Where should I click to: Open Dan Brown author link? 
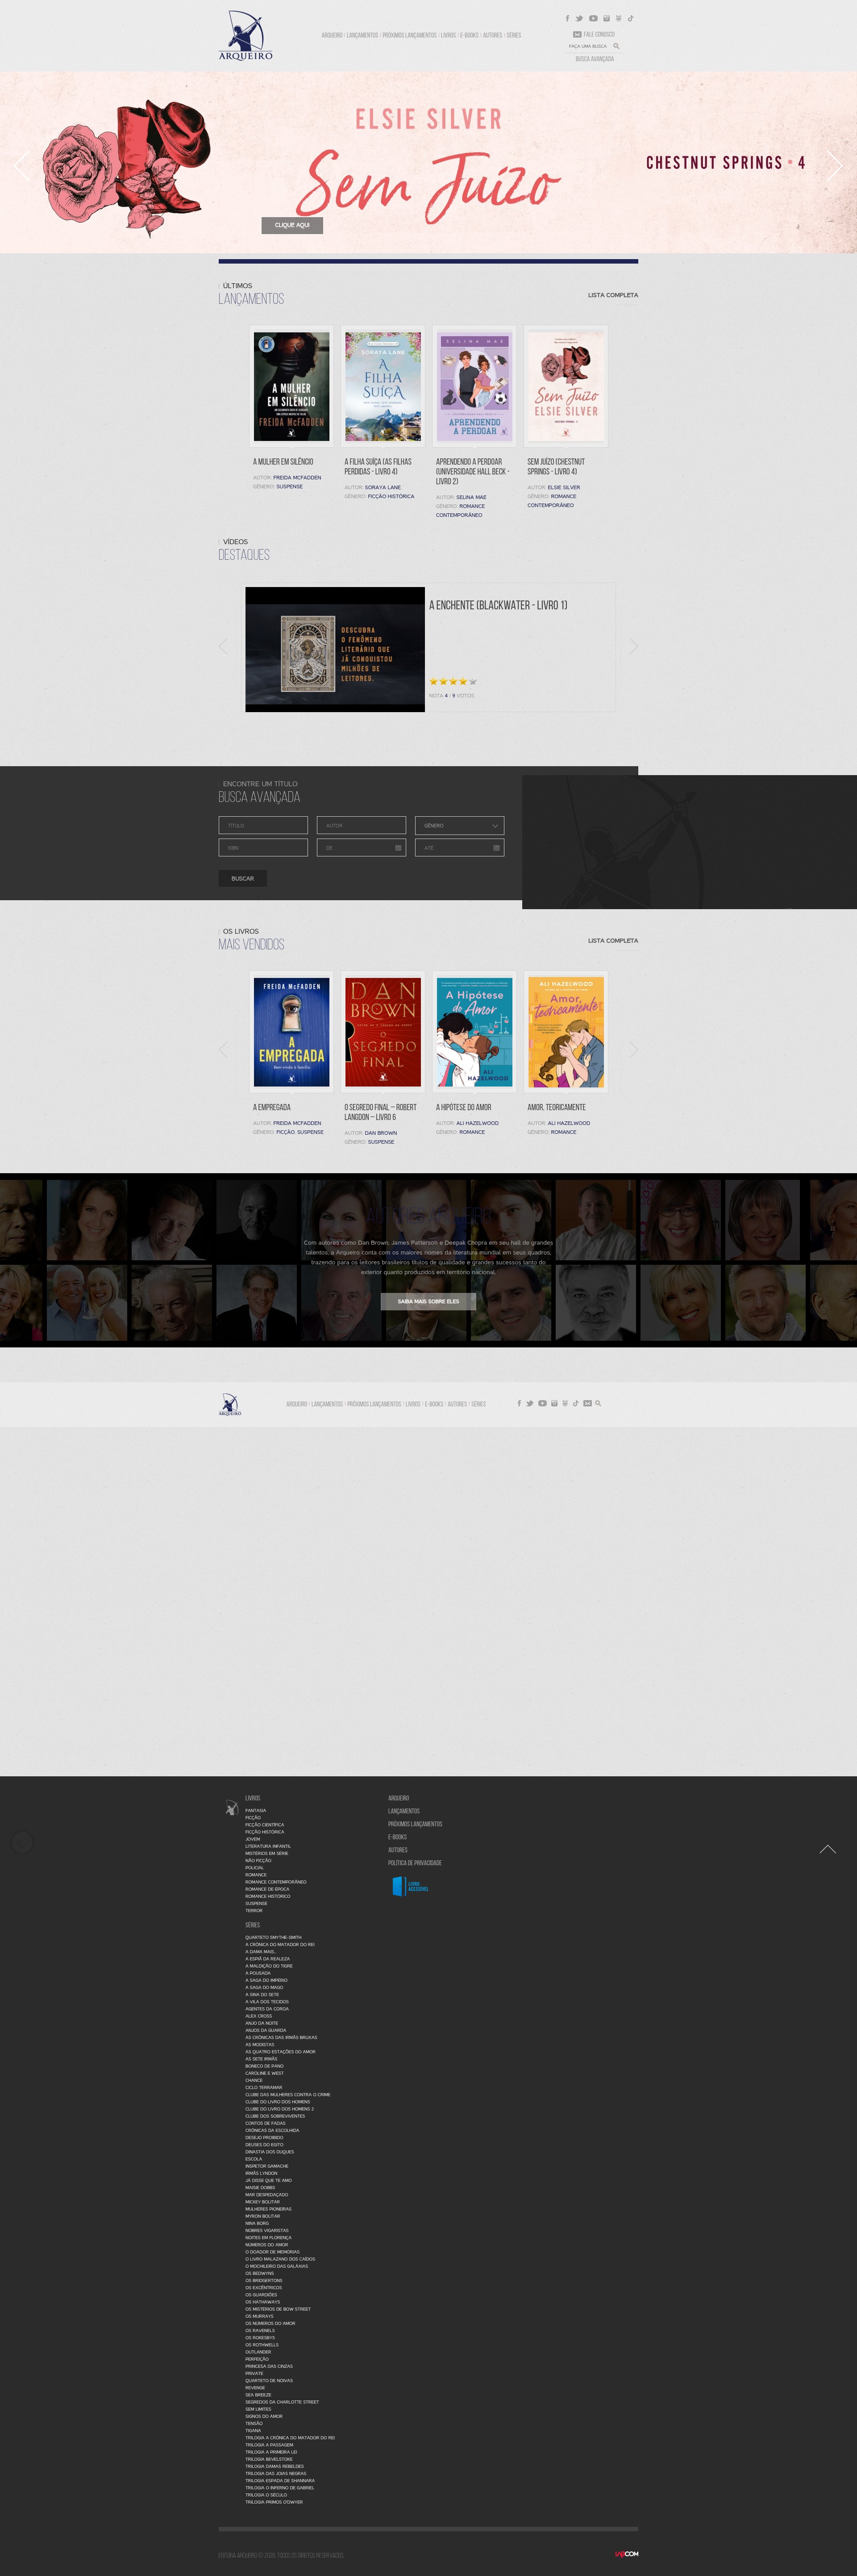tap(381, 1133)
